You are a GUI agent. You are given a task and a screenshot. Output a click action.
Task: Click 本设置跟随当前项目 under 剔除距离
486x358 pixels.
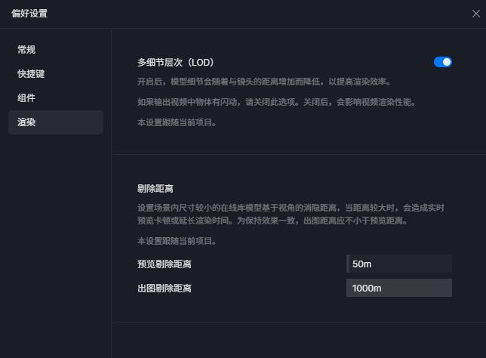coord(177,241)
